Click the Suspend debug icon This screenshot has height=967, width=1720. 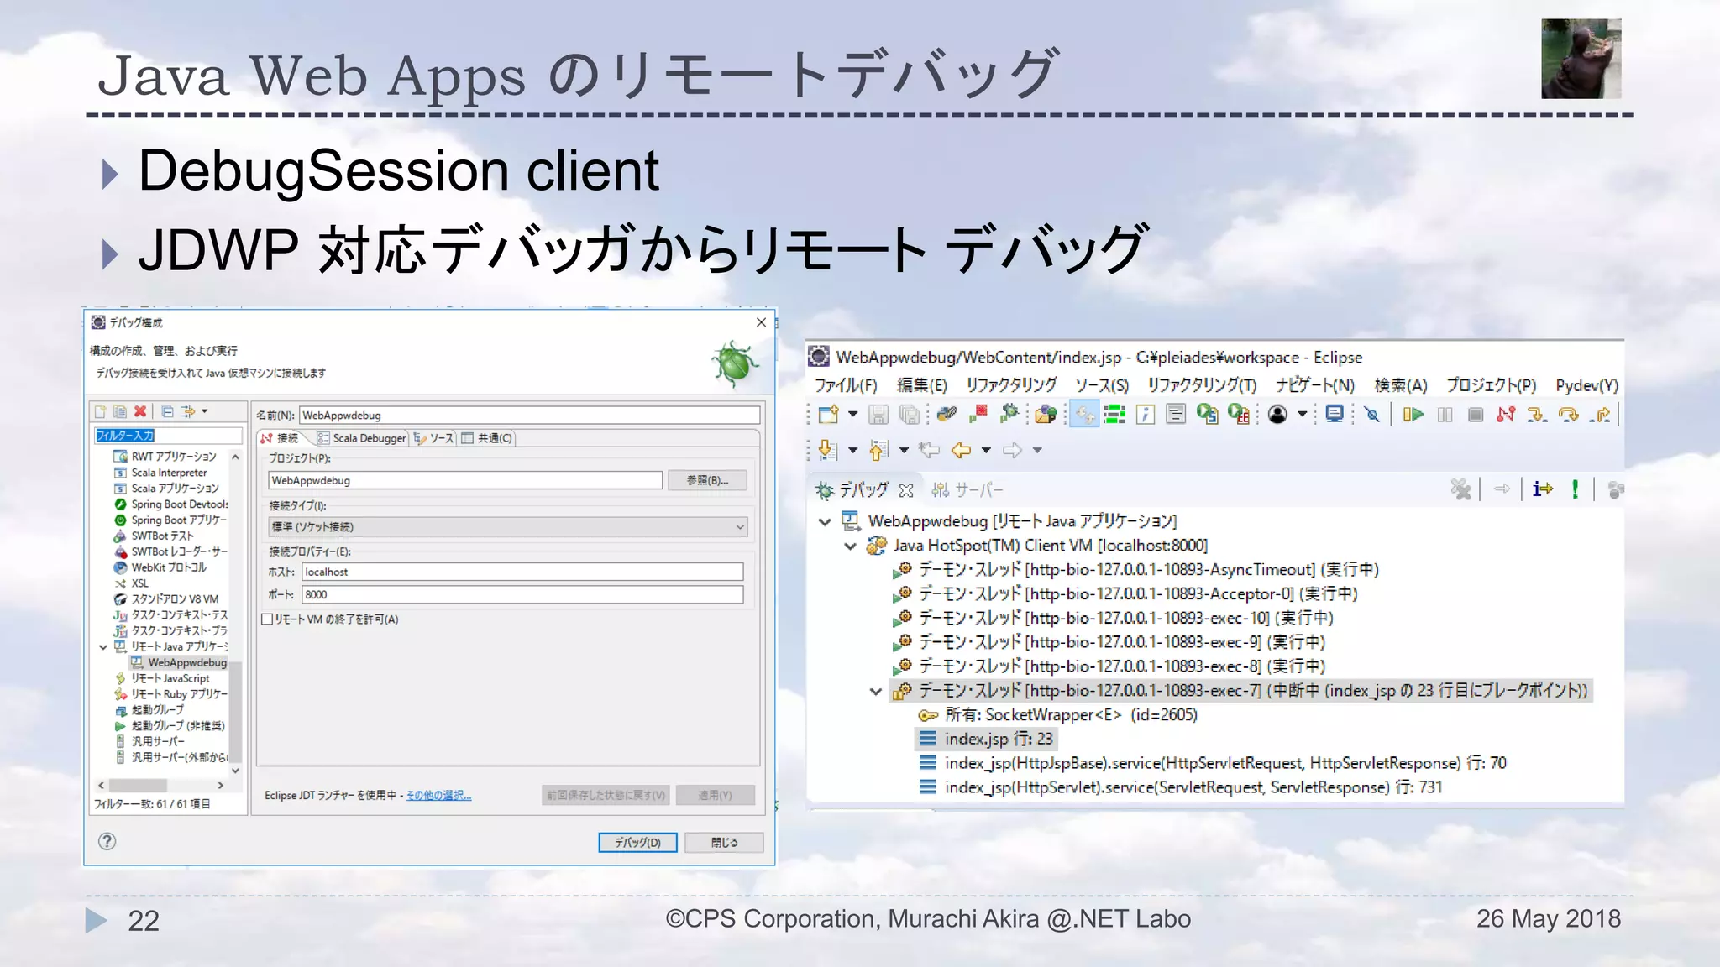pyautogui.click(x=1445, y=414)
